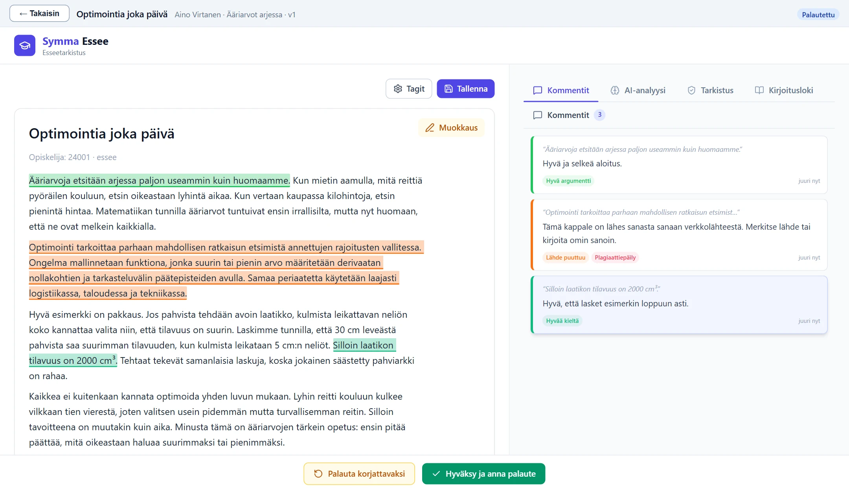Select the plagiarism comment about verkkolähteestä
The image size is (849, 492).
[679, 235]
